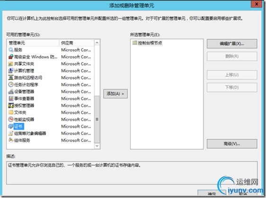Image resolution: width=266 pixels, height=198 pixels.
Task: Open 高级(V)... options
Action: coord(232,144)
